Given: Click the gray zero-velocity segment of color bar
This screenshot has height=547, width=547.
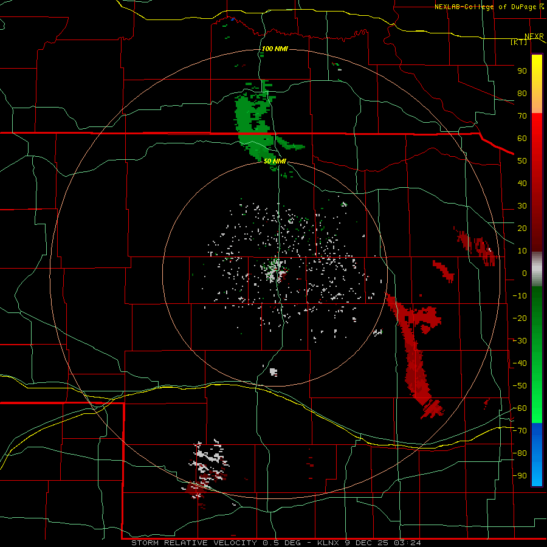Looking at the screenshot, I should coord(537,269).
